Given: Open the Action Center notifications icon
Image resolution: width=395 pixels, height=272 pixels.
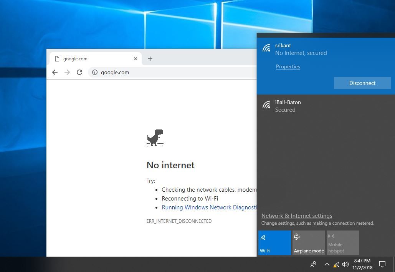Looking at the screenshot, I should pos(382,264).
